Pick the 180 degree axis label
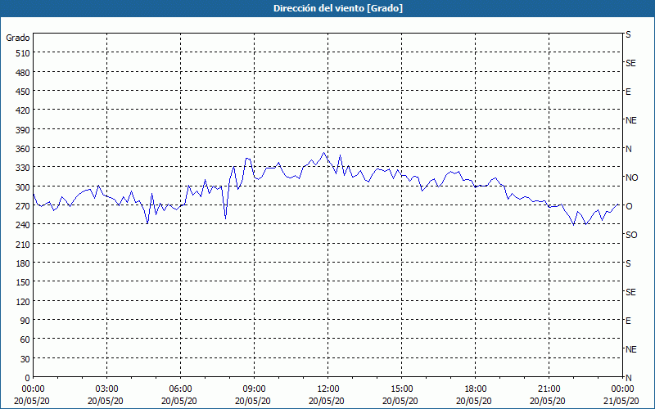655x409 pixels. point(23,263)
